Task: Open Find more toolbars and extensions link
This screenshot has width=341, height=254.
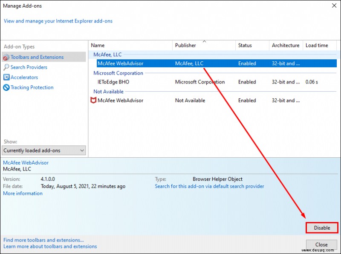Action: (x=43, y=240)
